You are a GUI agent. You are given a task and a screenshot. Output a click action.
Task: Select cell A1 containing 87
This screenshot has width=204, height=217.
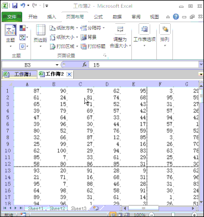tap(27, 91)
